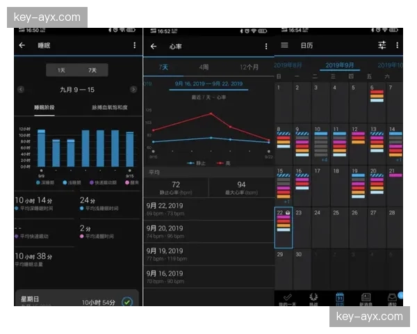Open the calendar filter sliders icon
The height and width of the screenshot is (334, 417).
382,45
